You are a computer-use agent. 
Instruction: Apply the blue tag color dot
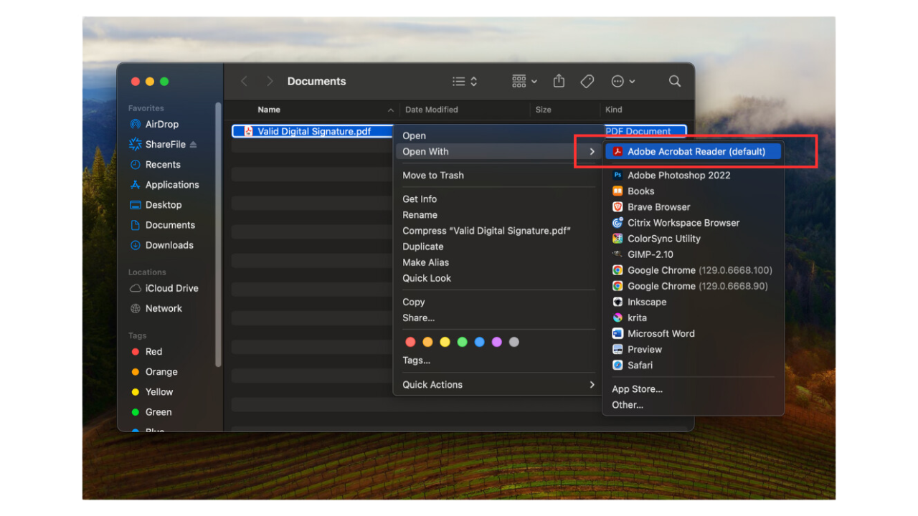(x=479, y=342)
